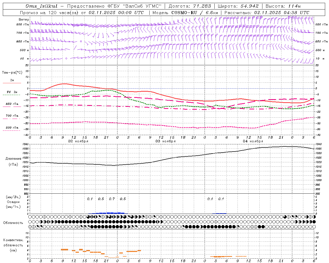Click the forecast text Прогноз на 120 часа(ов)
The image size is (329, 263).
coord(50,13)
